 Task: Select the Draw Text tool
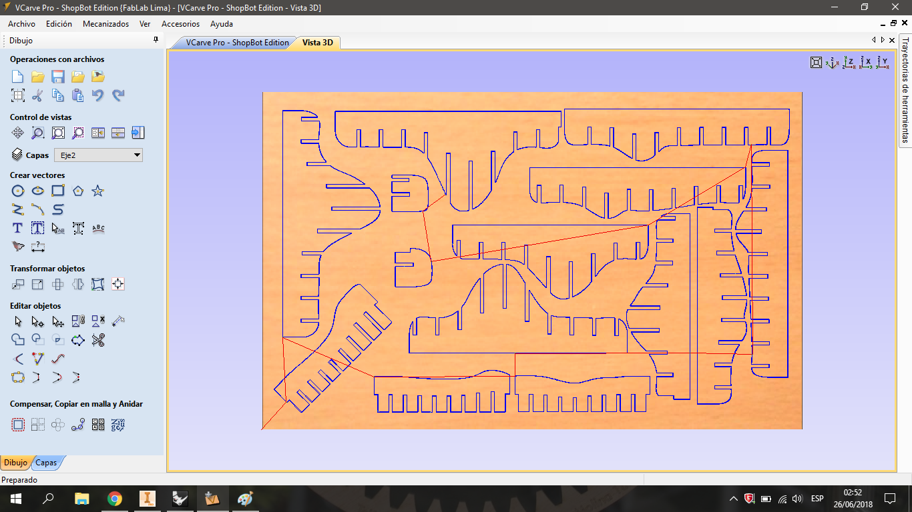[18, 228]
